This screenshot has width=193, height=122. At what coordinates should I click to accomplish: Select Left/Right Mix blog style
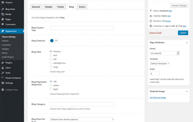point(51,63)
